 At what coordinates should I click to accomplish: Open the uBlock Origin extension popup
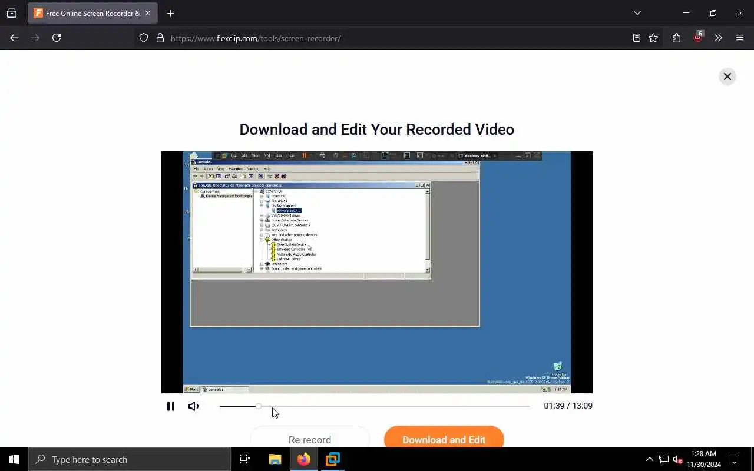tap(698, 38)
